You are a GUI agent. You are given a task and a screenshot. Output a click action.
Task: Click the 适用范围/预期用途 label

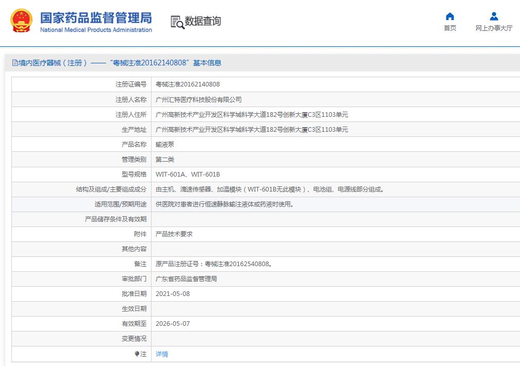pos(121,204)
